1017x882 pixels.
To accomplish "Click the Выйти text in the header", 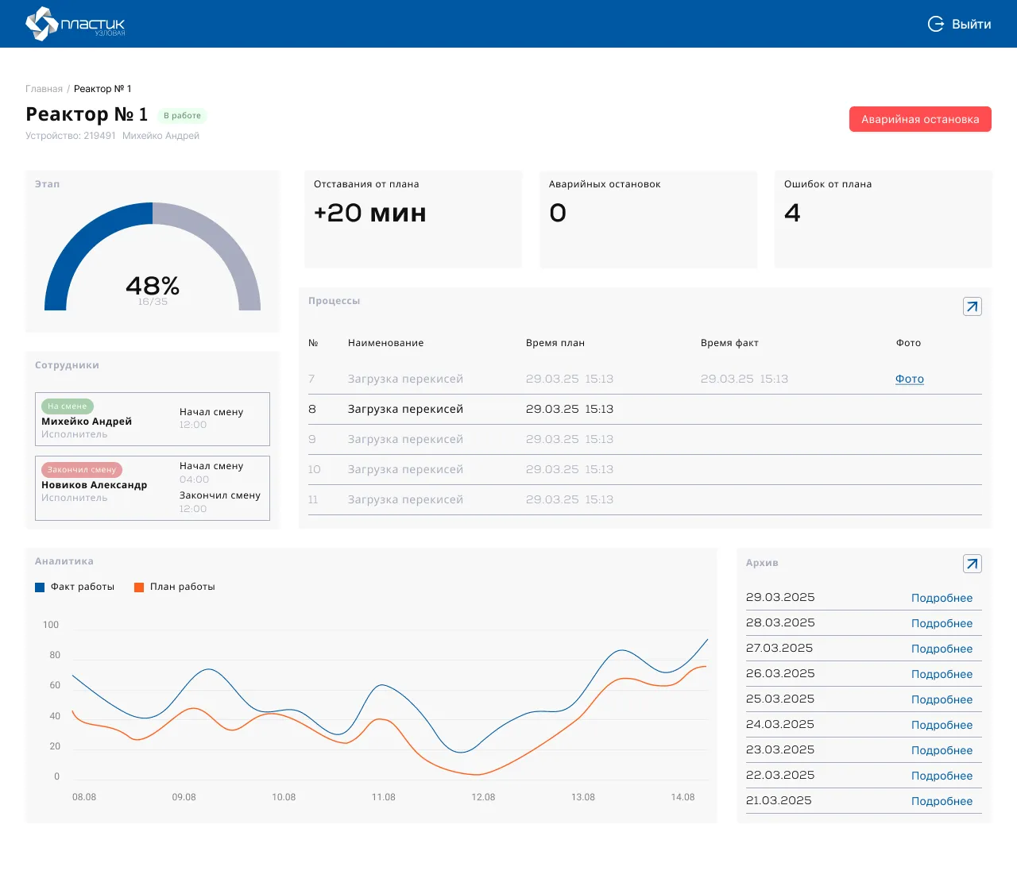I will pyautogui.click(x=971, y=25).
